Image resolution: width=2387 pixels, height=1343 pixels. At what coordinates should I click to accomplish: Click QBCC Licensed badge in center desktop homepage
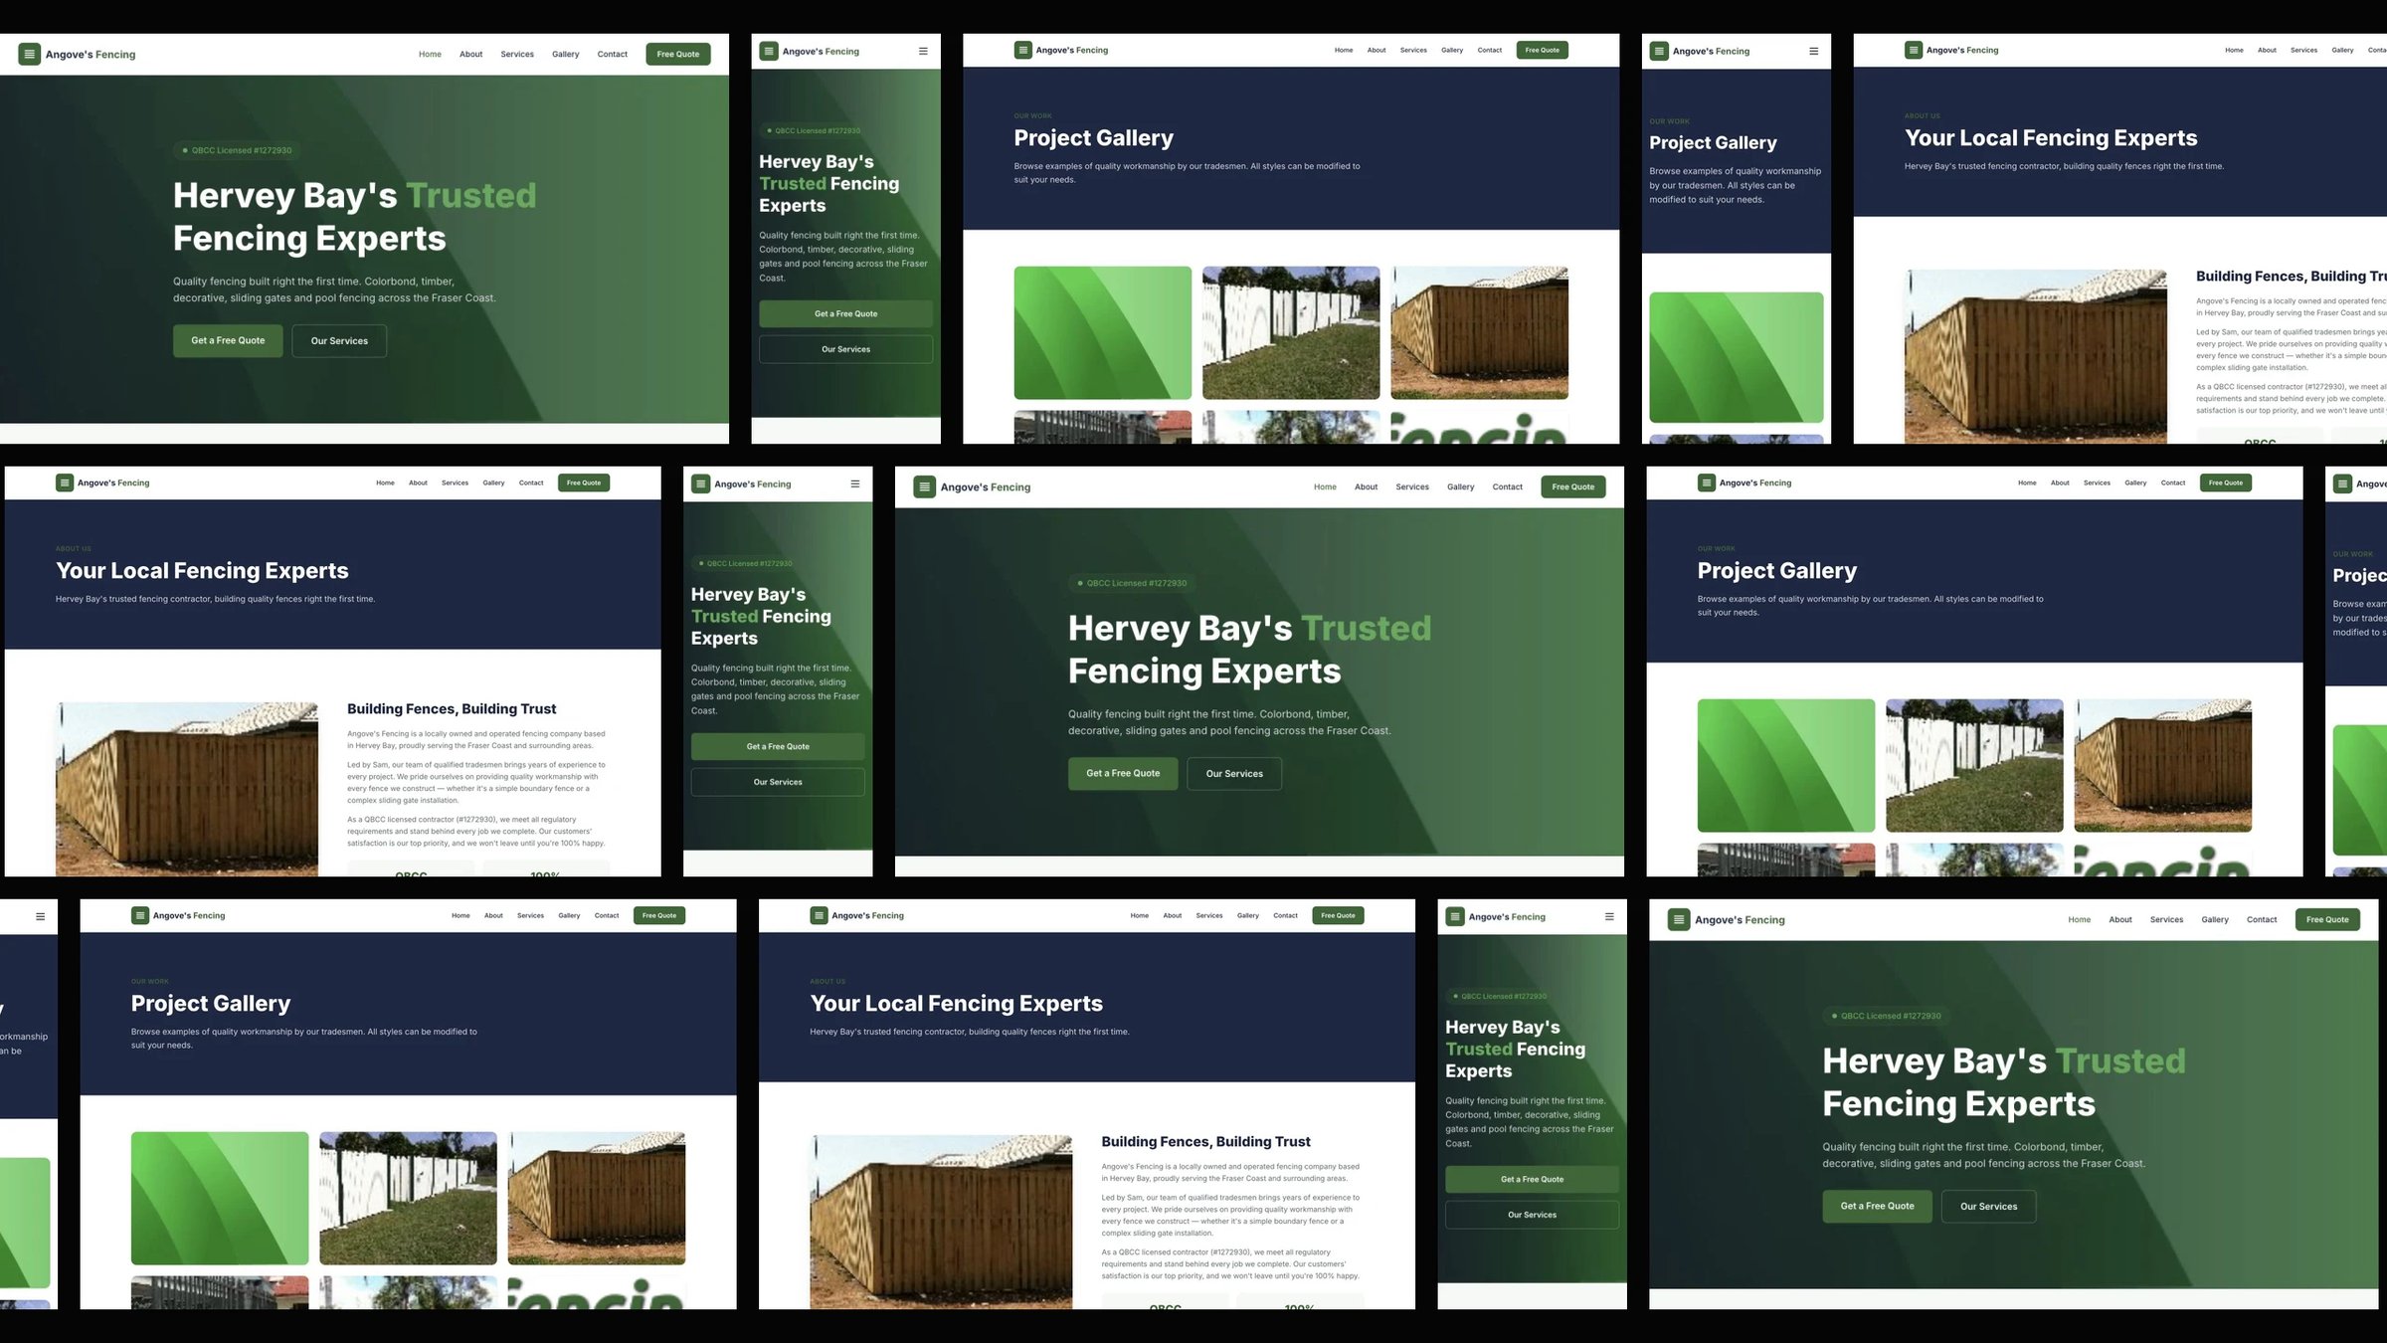[1132, 583]
